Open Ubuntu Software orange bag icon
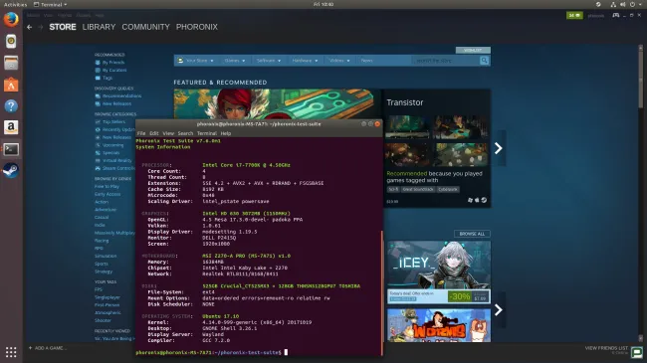The image size is (647, 363). point(11,85)
